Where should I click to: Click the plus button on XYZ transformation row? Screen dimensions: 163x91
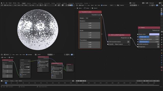coord(128,42)
